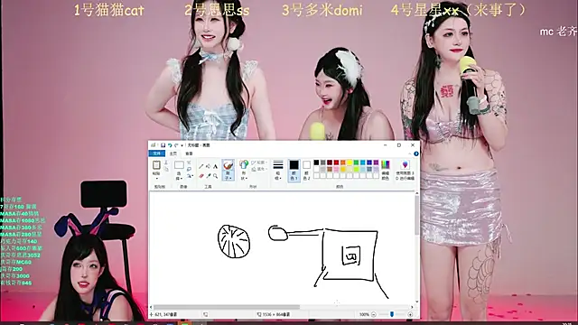
Task: Click the vertical scrollbar thumb beside the canvas
Action: click(417, 215)
